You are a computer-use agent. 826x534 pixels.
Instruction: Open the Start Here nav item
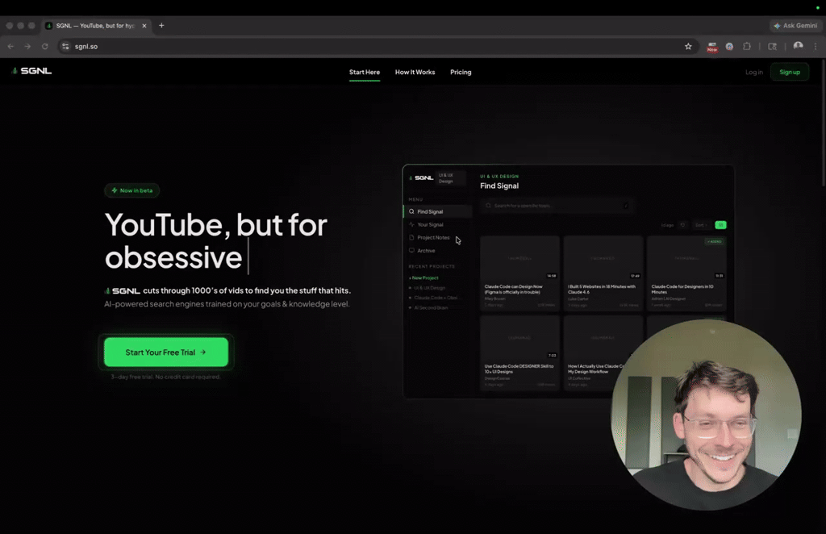click(365, 72)
